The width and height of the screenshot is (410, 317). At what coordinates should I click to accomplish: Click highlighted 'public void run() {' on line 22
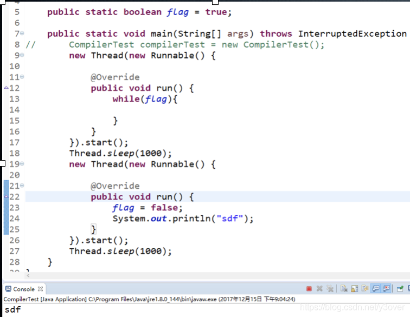pos(142,197)
